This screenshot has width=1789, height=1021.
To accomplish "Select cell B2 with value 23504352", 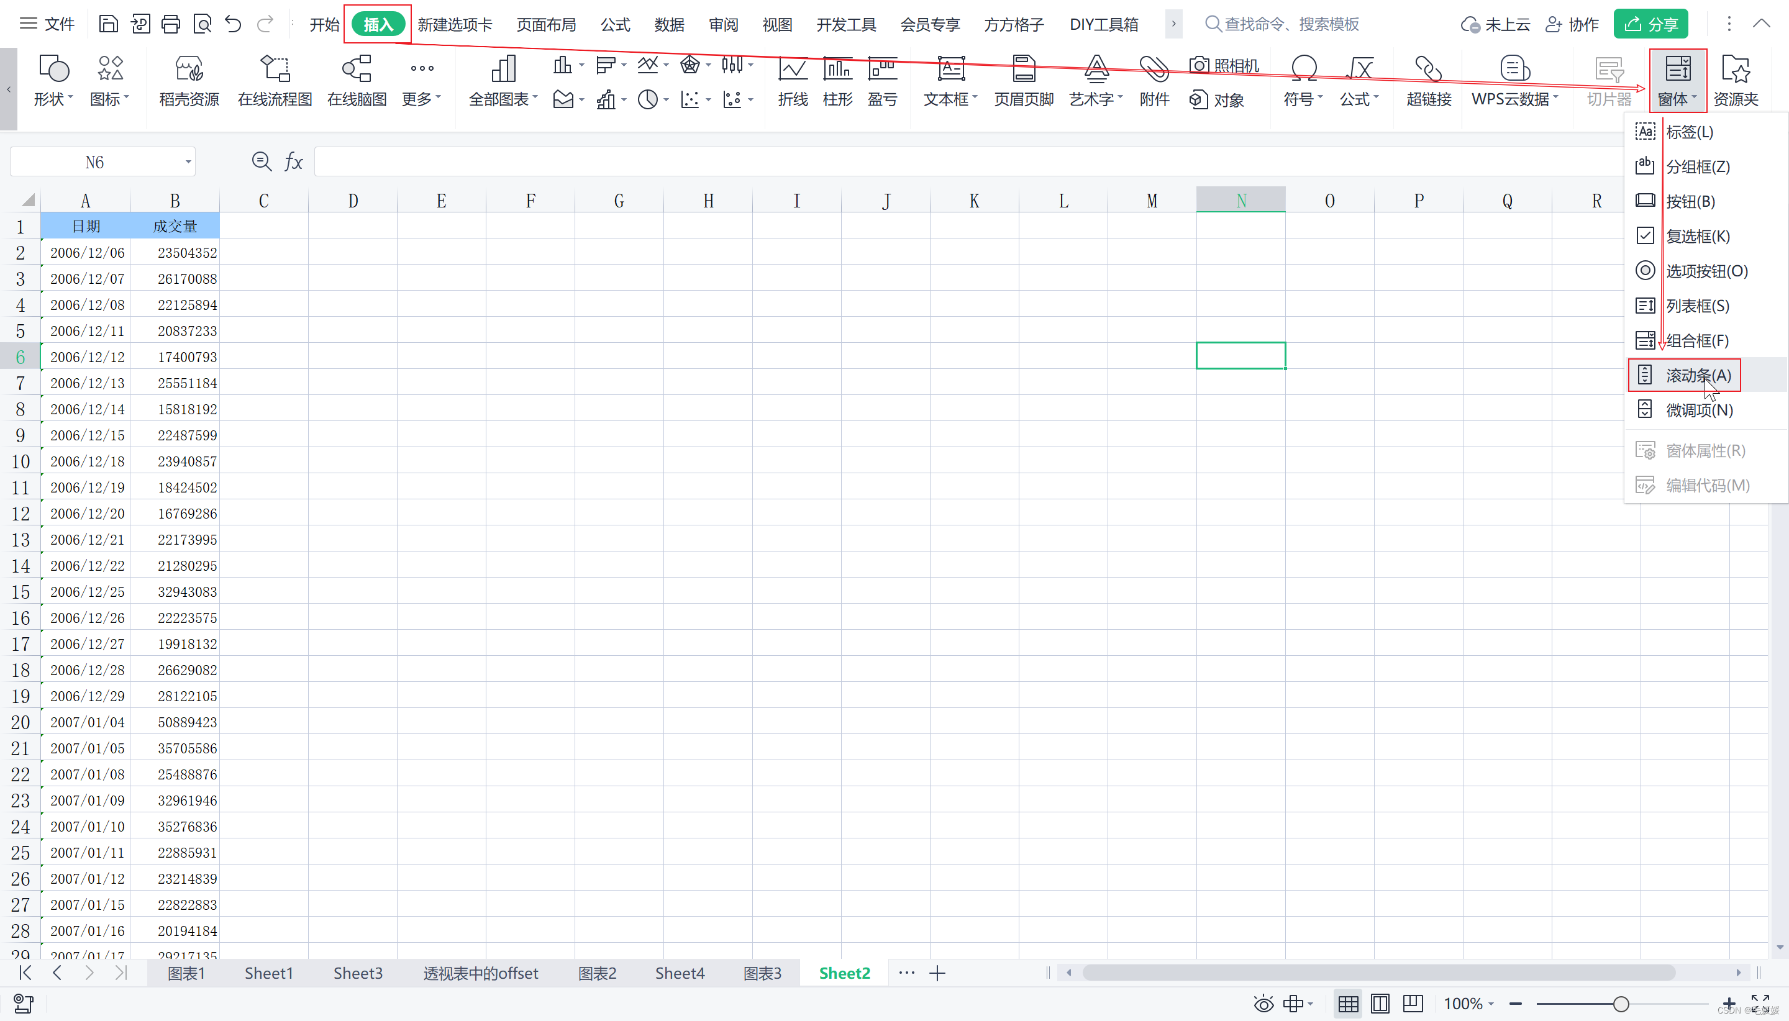I will pos(175,252).
